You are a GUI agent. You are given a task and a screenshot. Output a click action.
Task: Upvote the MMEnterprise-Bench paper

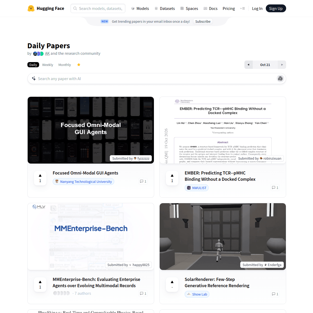[x=40, y=285]
